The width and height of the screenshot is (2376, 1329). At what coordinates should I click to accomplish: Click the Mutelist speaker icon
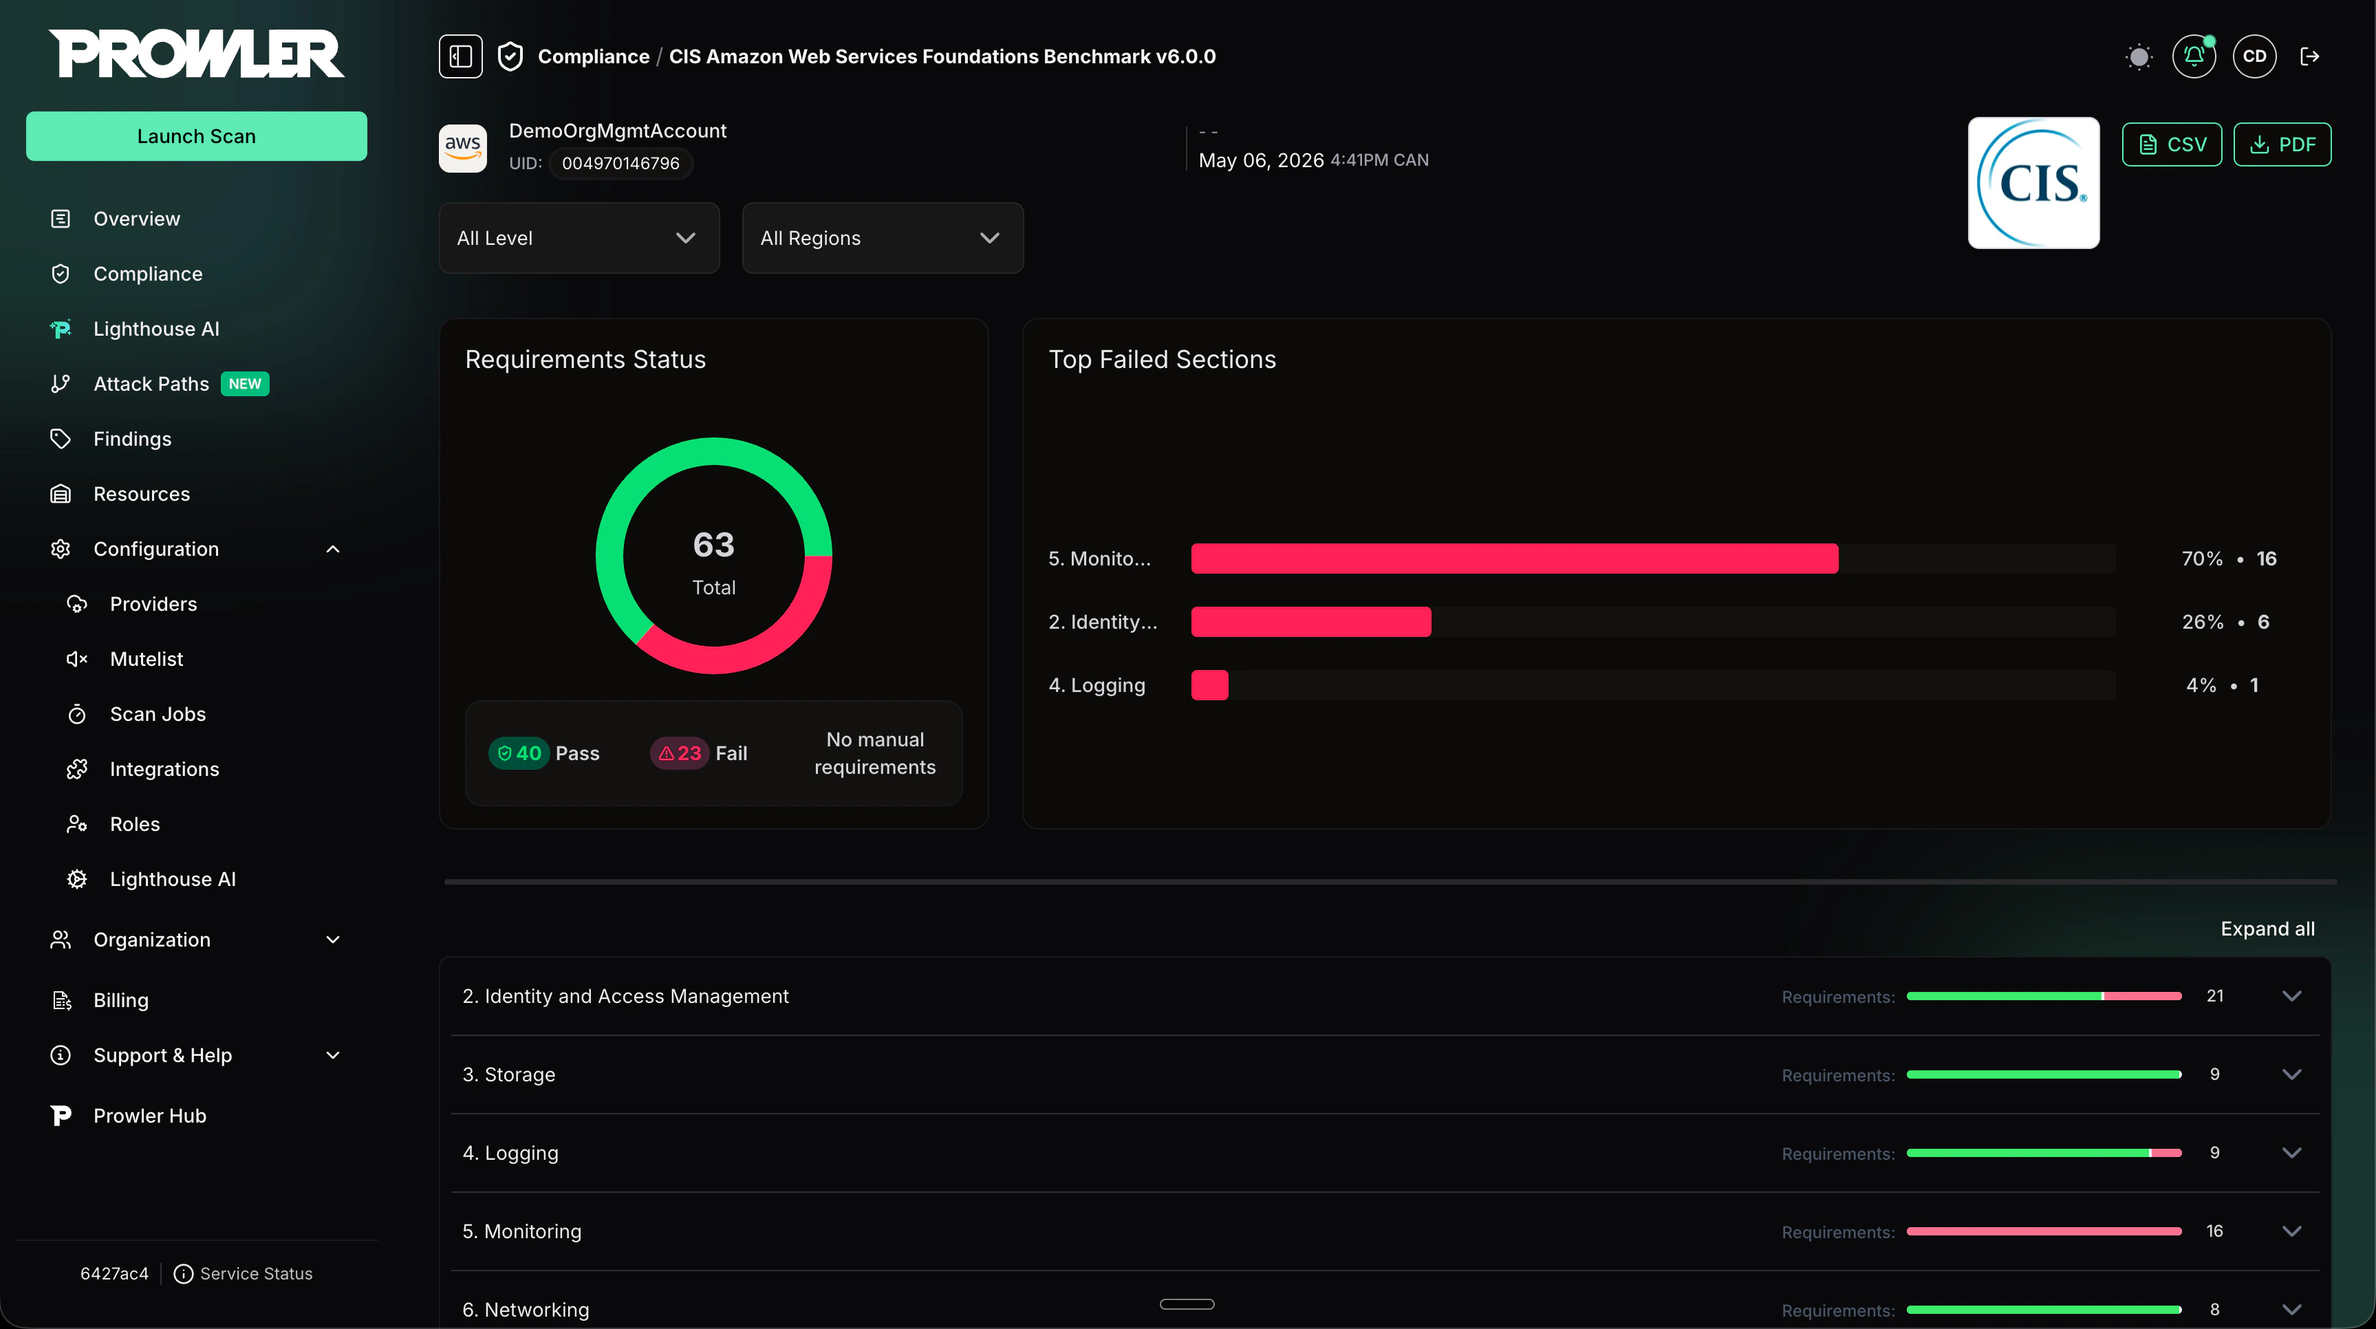(x=76, y=660)
